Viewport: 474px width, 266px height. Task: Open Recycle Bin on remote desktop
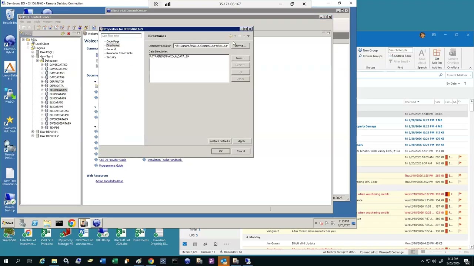[x=10, y=17]
